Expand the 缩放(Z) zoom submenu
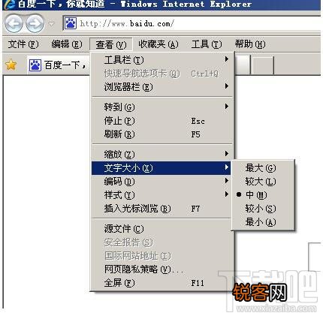323x316 pixels. pyautogui.click(x=161, y=154)
